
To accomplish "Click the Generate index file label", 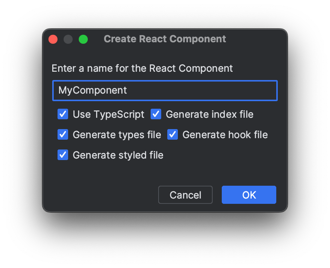I will tap(210, 114).
